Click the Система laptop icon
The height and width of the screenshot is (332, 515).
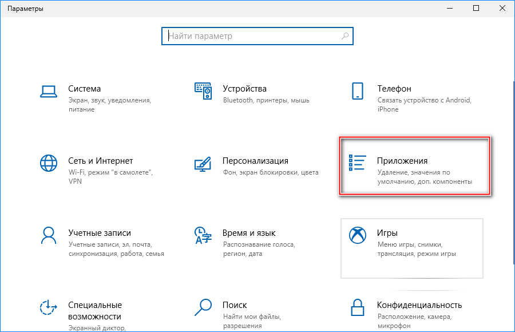pyautogui.click(x=49, y=90)
